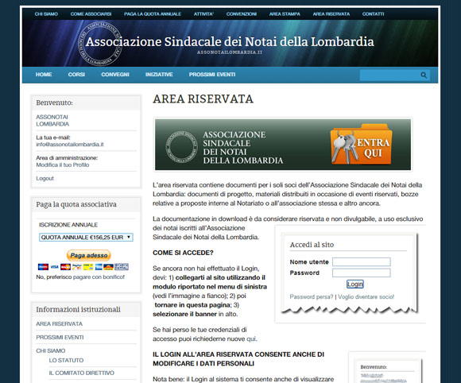Click the Paga la quota associativa heading
The height and width of the screenshot is (383, 461).
click(76, 204)
